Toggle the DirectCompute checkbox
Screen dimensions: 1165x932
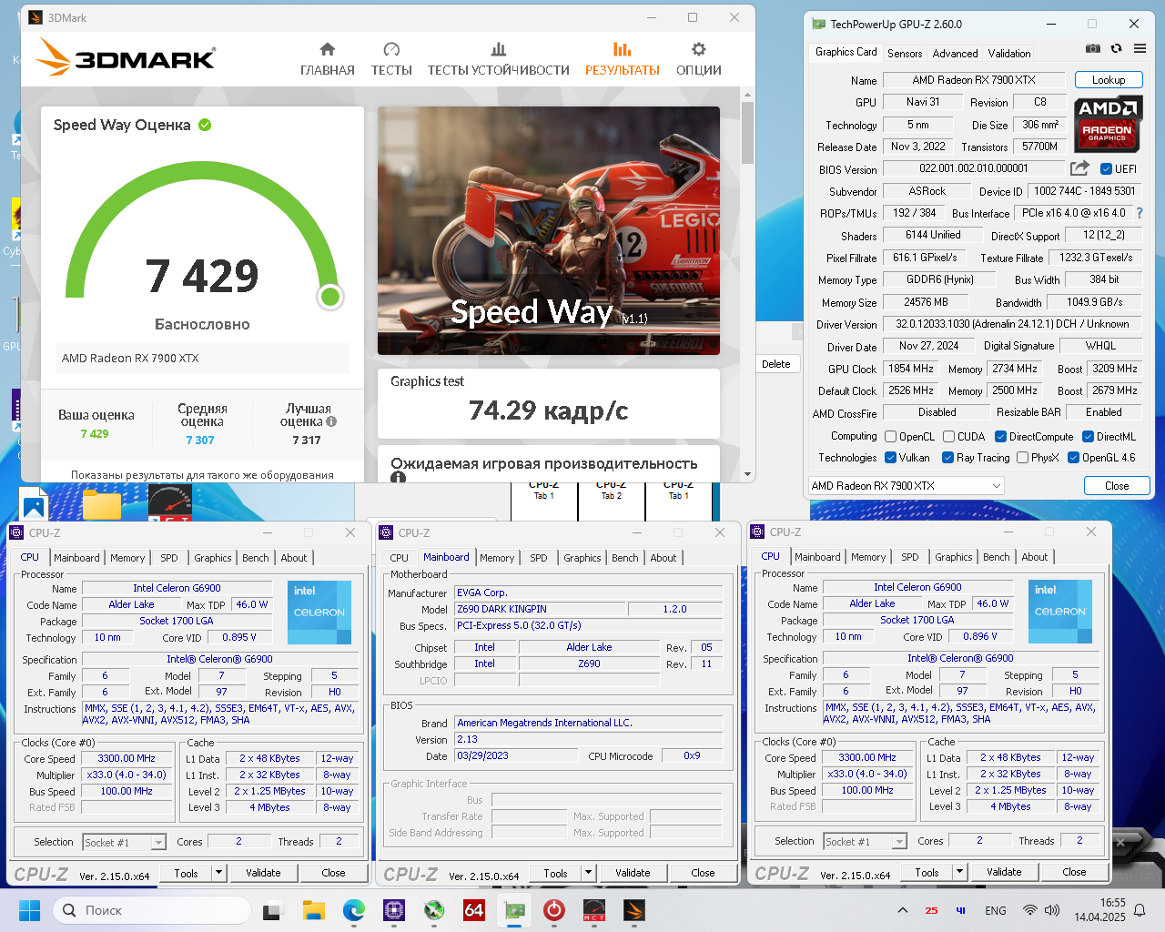click(1000, 437)
